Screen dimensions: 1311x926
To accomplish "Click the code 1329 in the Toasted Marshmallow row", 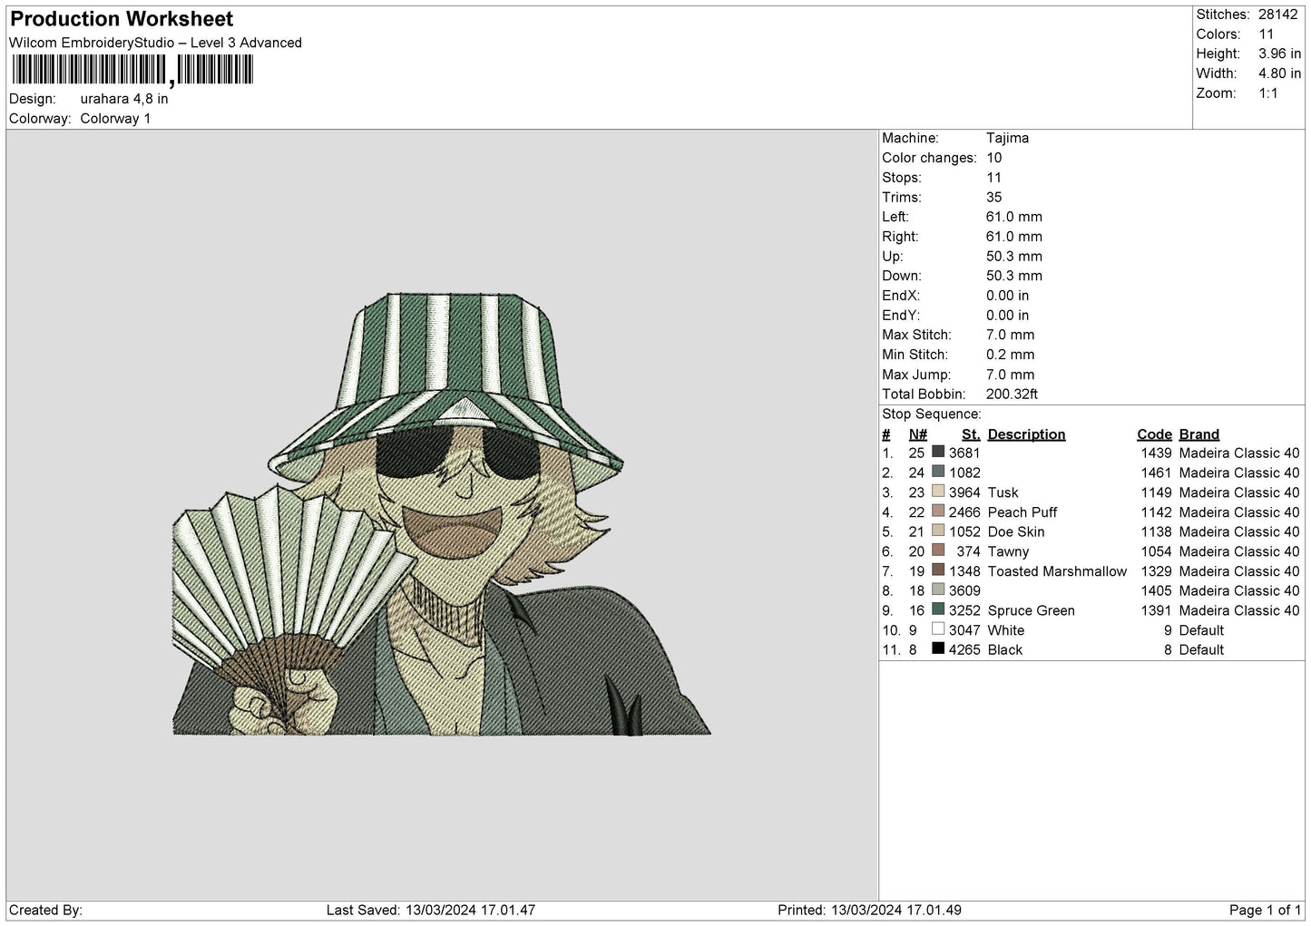I will [x=1156, y=571].
